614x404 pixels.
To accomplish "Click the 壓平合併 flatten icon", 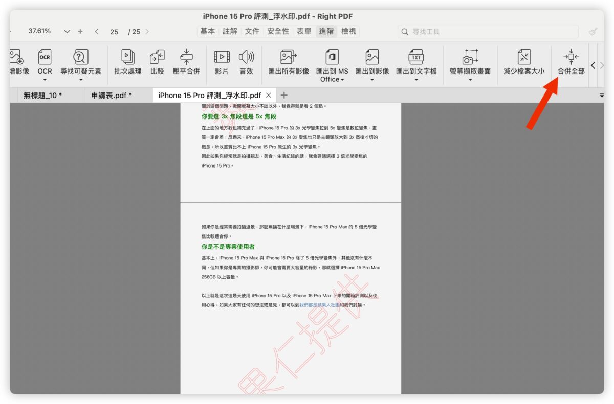I will pos(186,57).
